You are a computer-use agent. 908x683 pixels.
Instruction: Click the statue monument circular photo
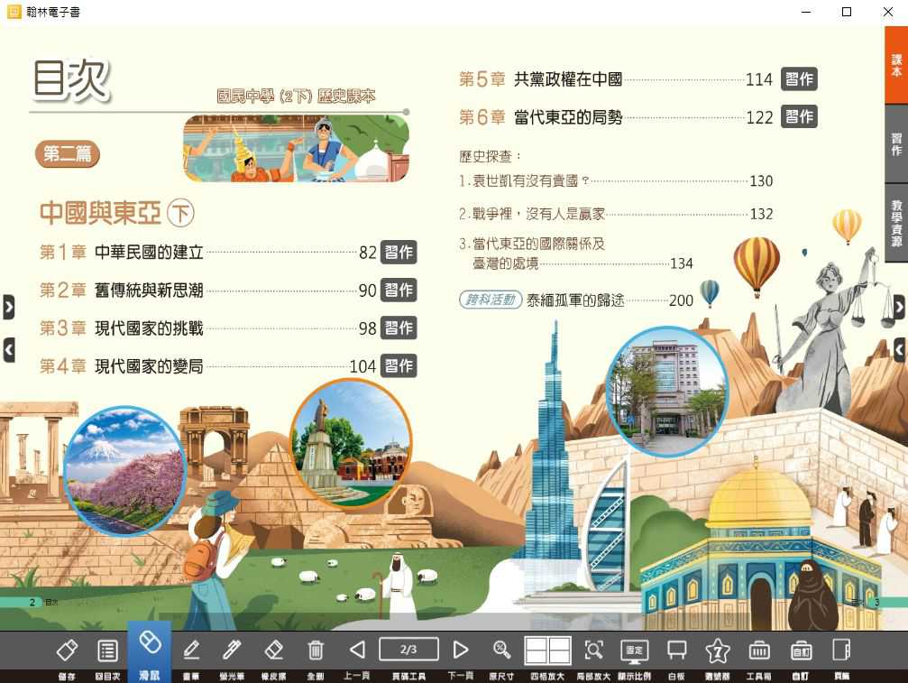[351, 443]
